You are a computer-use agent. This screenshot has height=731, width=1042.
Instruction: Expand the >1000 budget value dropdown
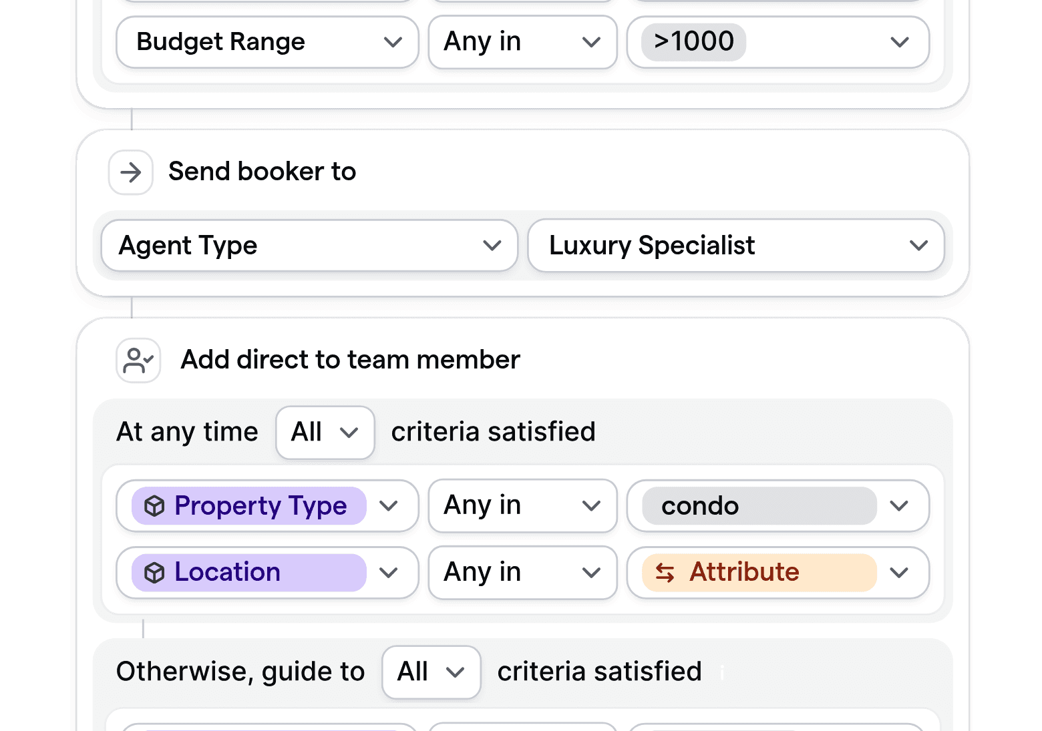(899, 41)
